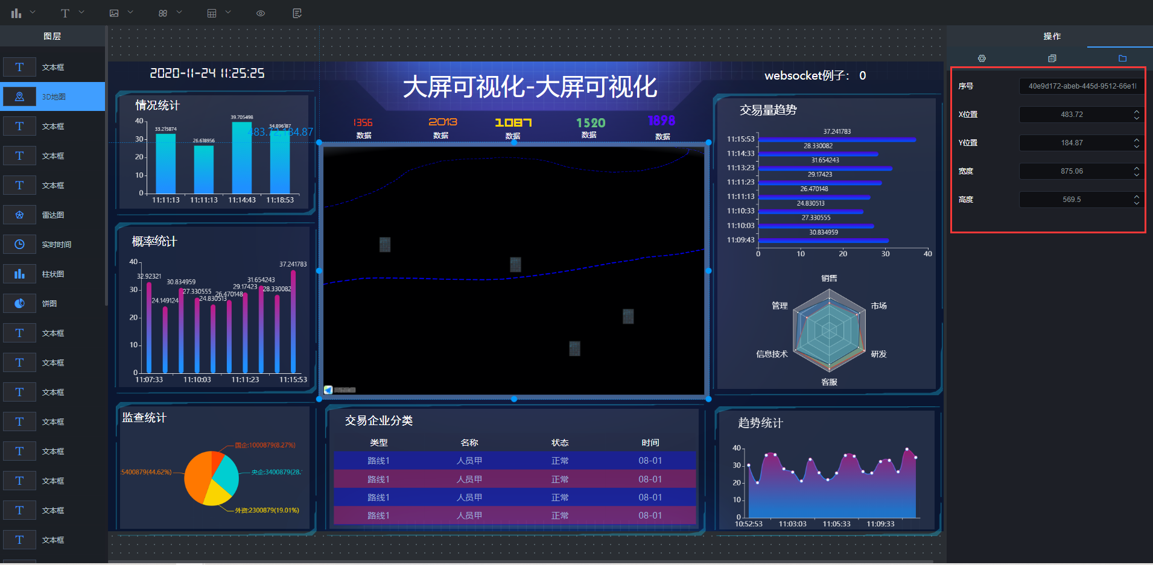1153x565 pixels.
Task: Increase the X位置 value with up arrow
Action: [1137, 111]
